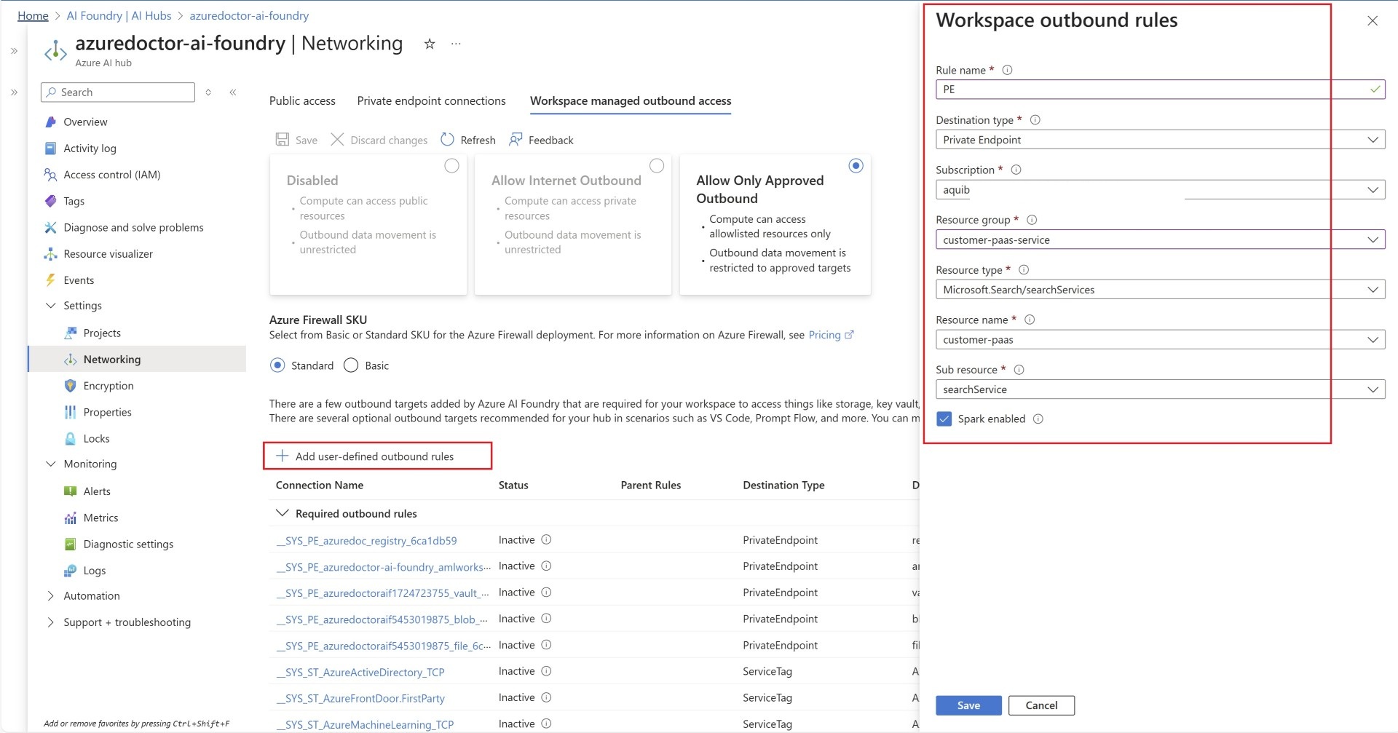The image size is (1398, 733).
Task: Open Resource visualizer
Action: pyautogui.click(x=108, y=254)
